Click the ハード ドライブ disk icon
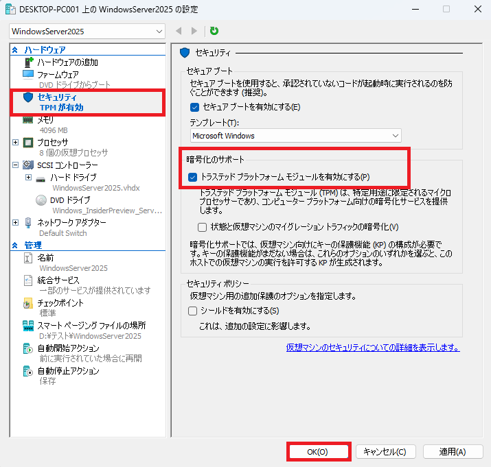This screenshot has height=467, width=491. pyautogui.click(x=41, y=179)
